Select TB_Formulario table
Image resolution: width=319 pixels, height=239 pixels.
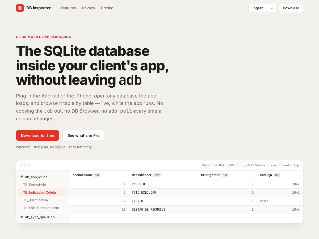click(43, 185)
